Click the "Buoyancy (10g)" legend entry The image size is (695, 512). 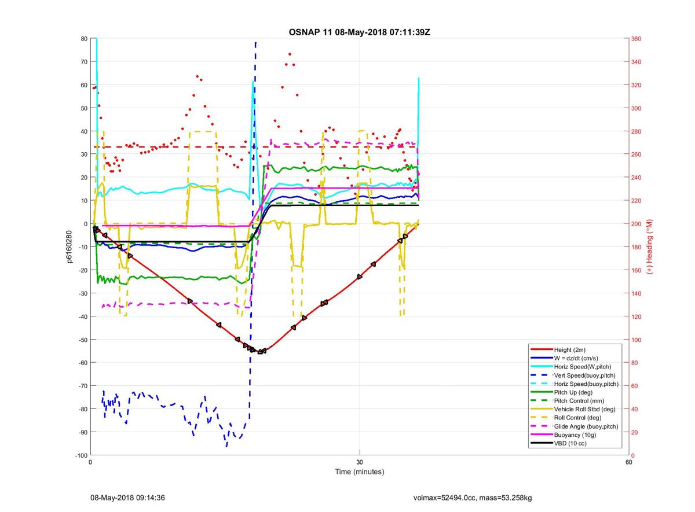pos(576,434)
